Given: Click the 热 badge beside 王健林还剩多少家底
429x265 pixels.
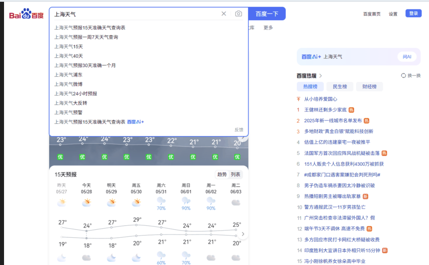Looking at the screenshot, I should (351, 110).
